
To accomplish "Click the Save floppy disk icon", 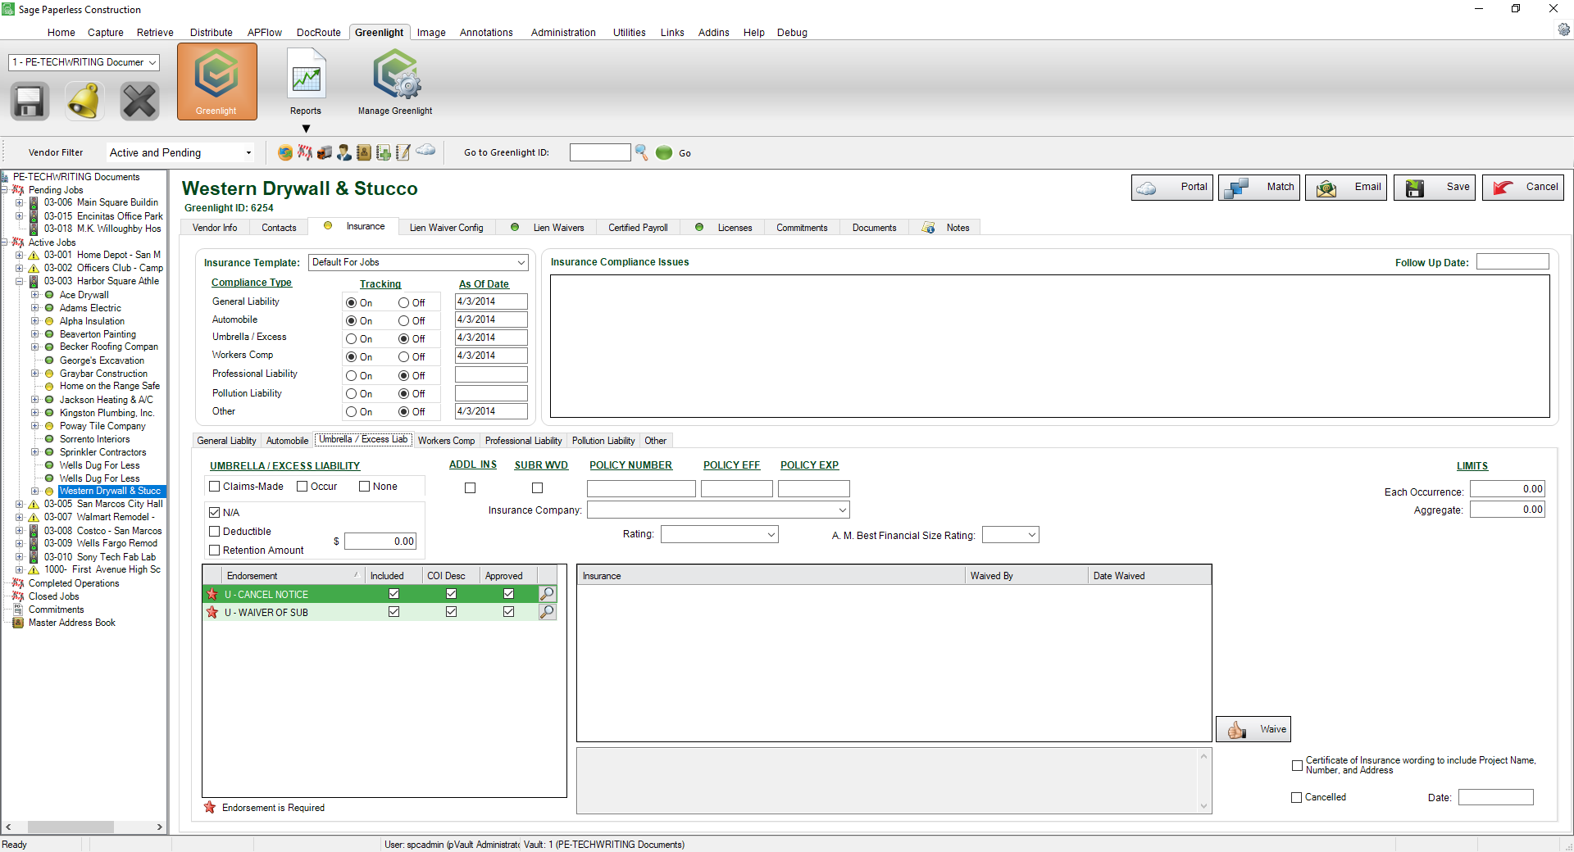I will pyautogui.click(x=30, y=102).
